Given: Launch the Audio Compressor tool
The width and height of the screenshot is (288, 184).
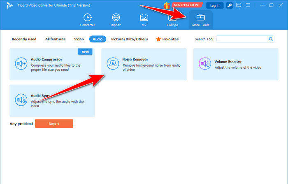Looking at the screenshot, I should point(52,64).
